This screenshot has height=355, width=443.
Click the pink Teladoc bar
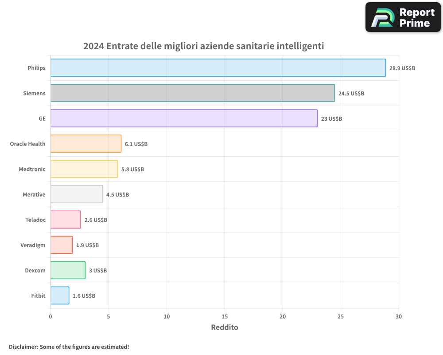point(66,220)
